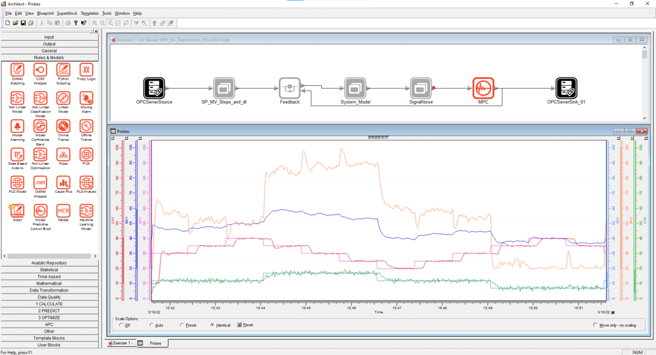Image resolution: width=656 pixels, height=355 pixels.
Task: Click the Feedback block on canvas
Action: (x=289, y=88)
